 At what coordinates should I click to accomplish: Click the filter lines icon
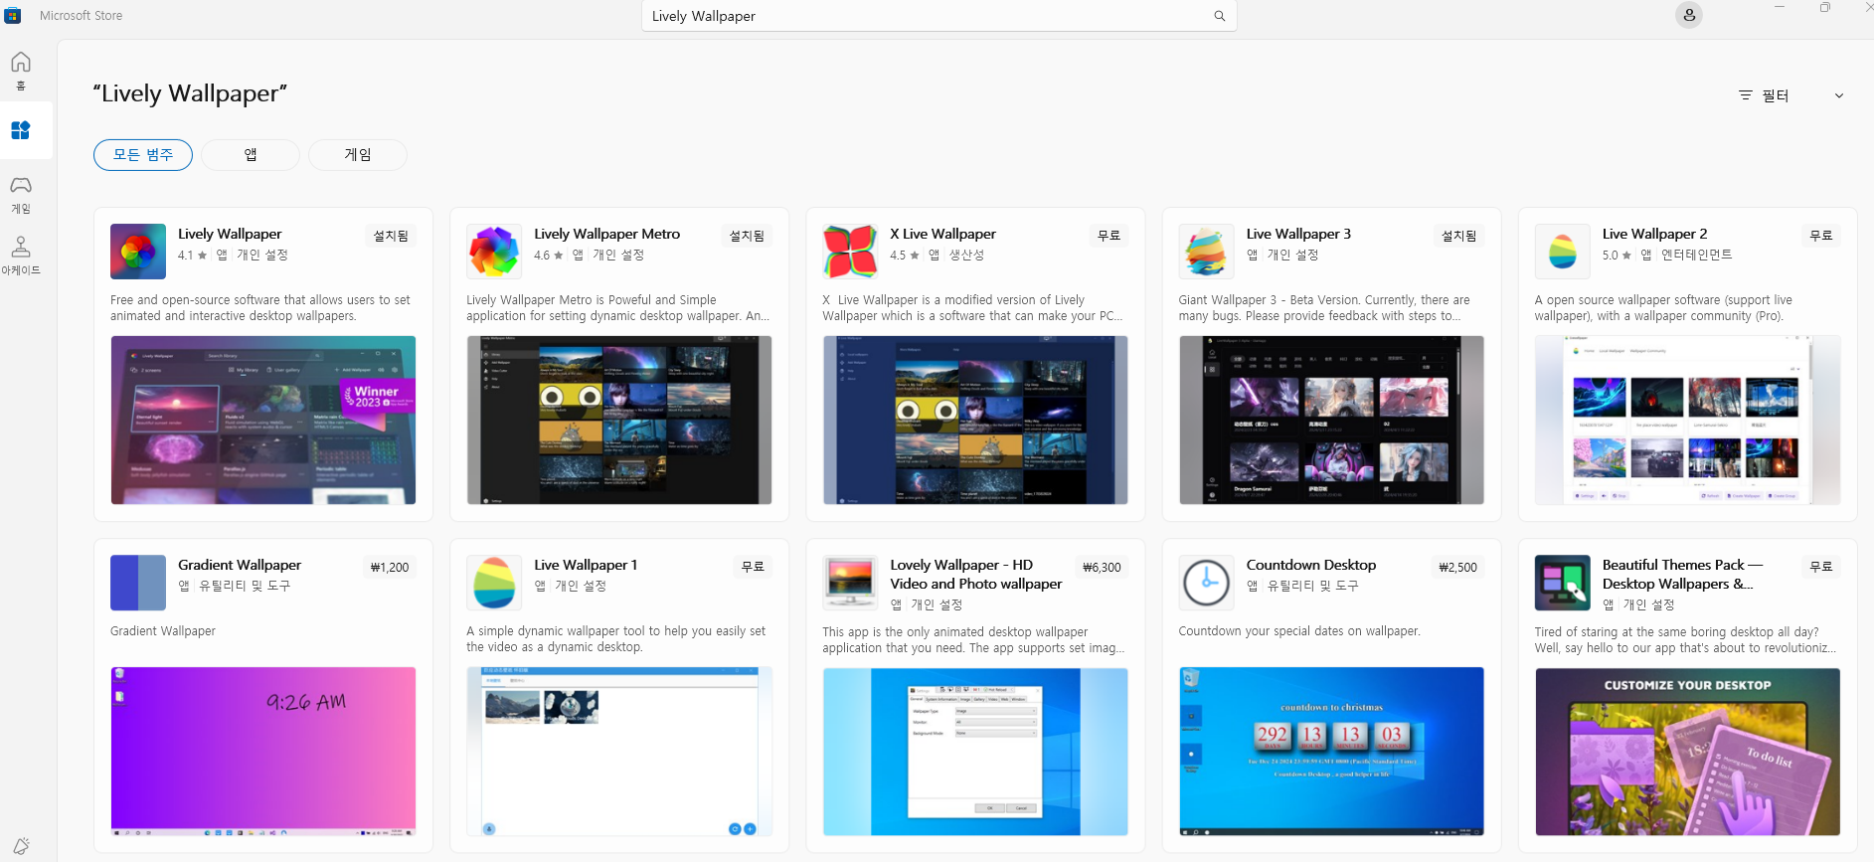(x=1745, y=95)
